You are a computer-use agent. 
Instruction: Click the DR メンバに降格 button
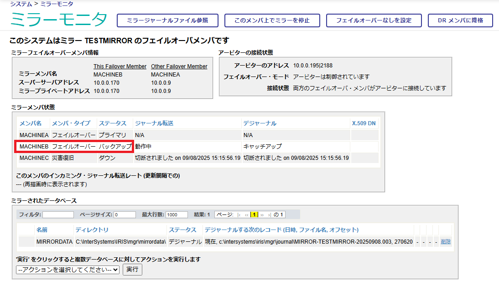pos(460,20)
